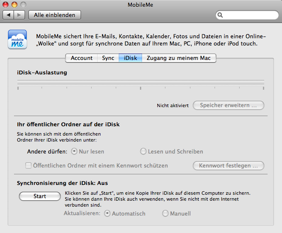Click the MobileMe cloud icon

coord(17,39)
